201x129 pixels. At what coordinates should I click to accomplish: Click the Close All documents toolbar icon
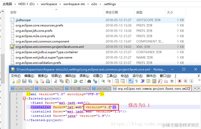click(x=42, y=81)
